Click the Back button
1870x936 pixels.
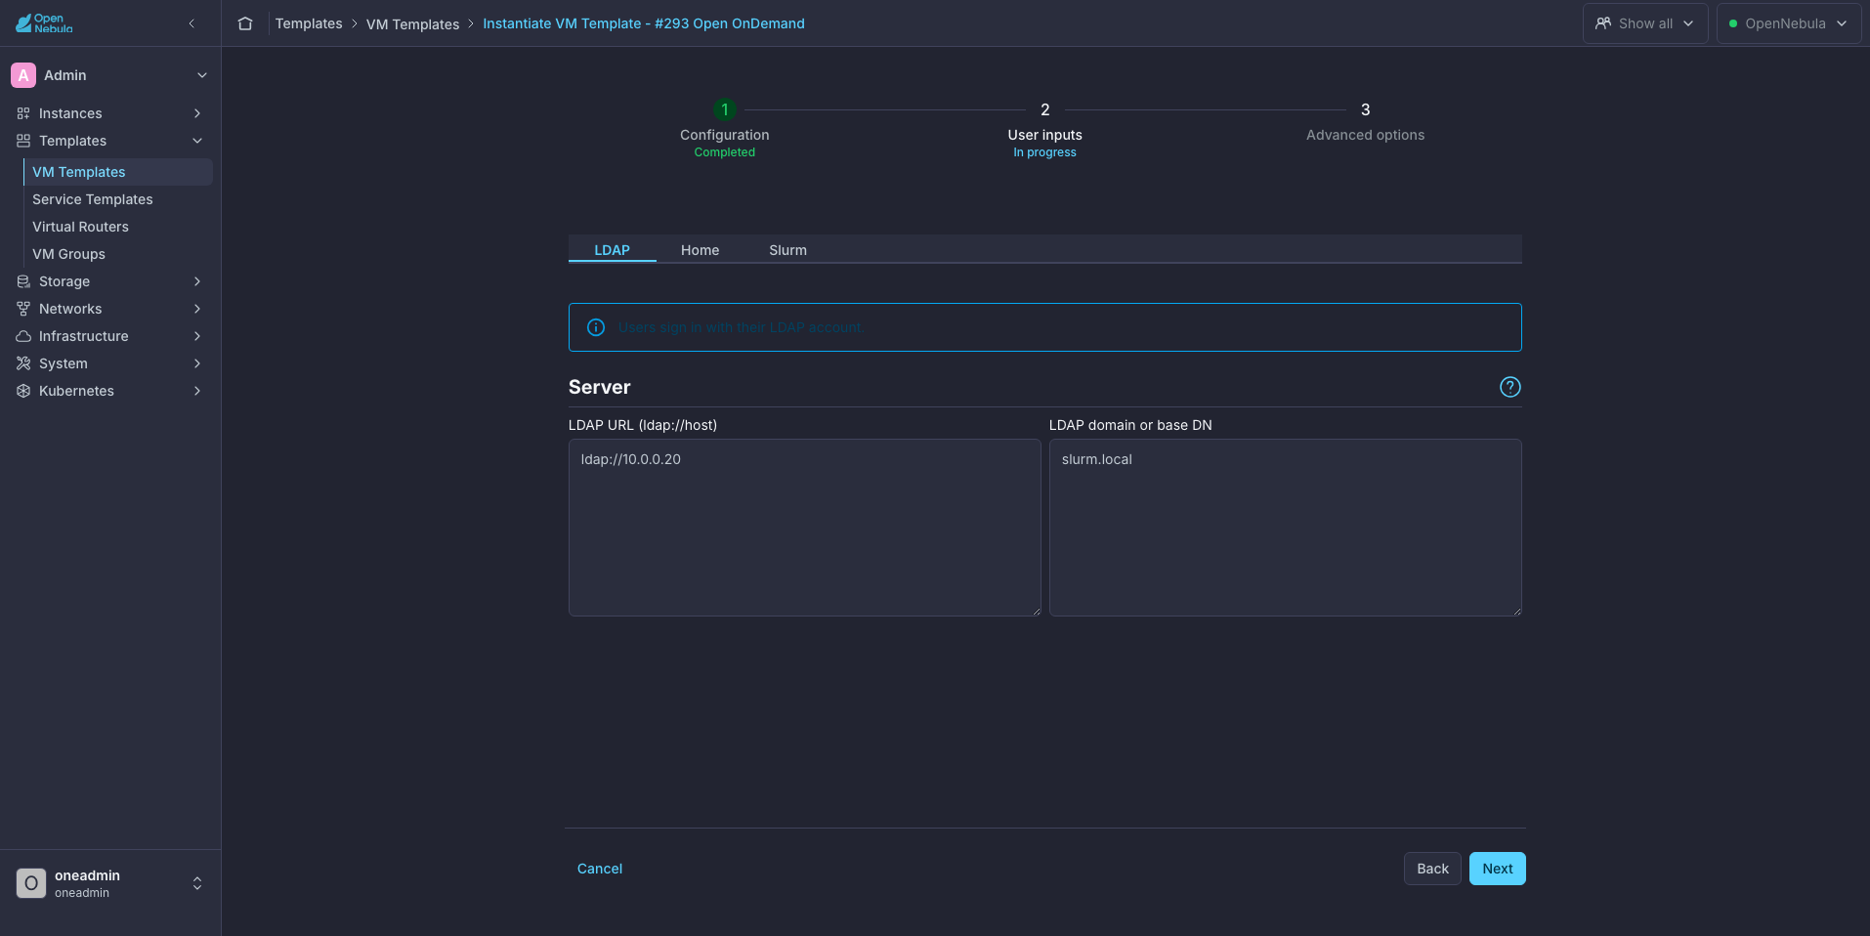(x=1432, y=869)
